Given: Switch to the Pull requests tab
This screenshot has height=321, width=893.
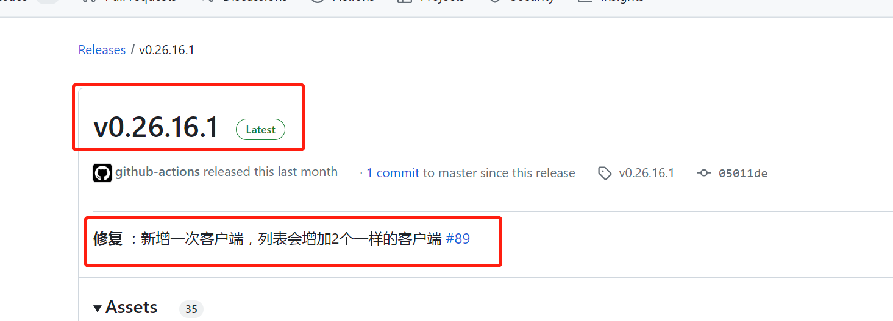Looking at the screenshot, I should coord(140,2).
